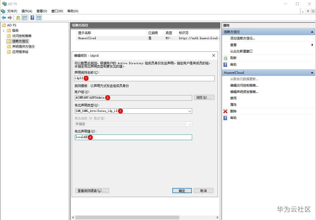Open the 帮助(H) menu

[73, 11]
